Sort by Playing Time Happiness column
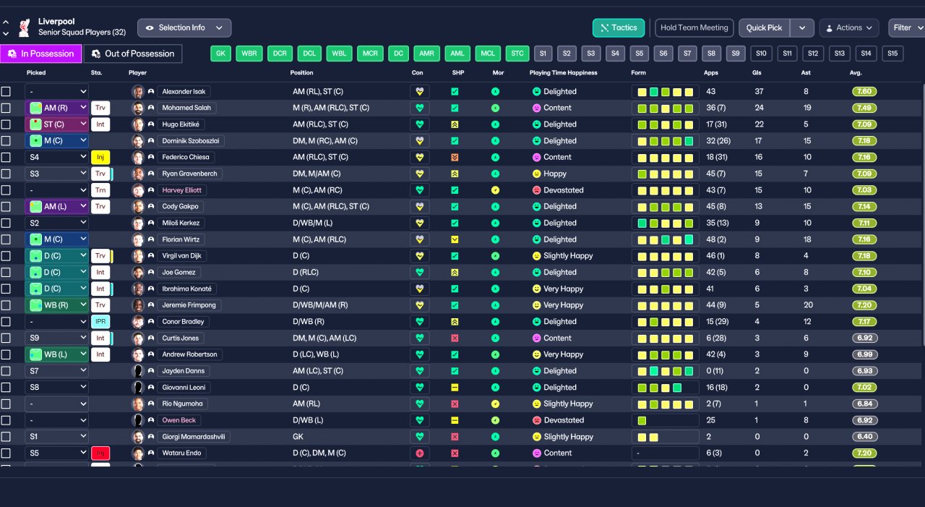Viewport: 925px width, 507px height. tap(563, 73)
